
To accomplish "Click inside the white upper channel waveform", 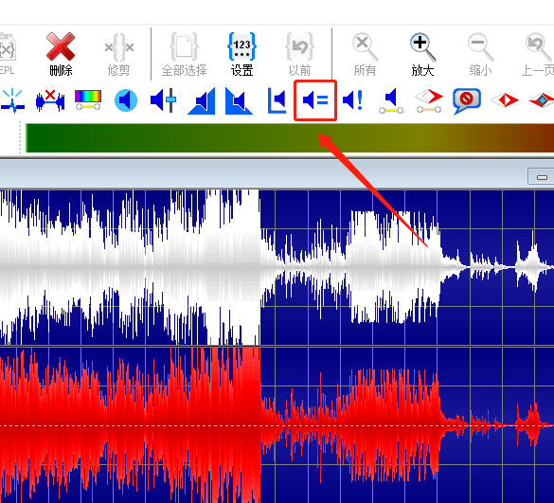I will click(x=277, y=267).
